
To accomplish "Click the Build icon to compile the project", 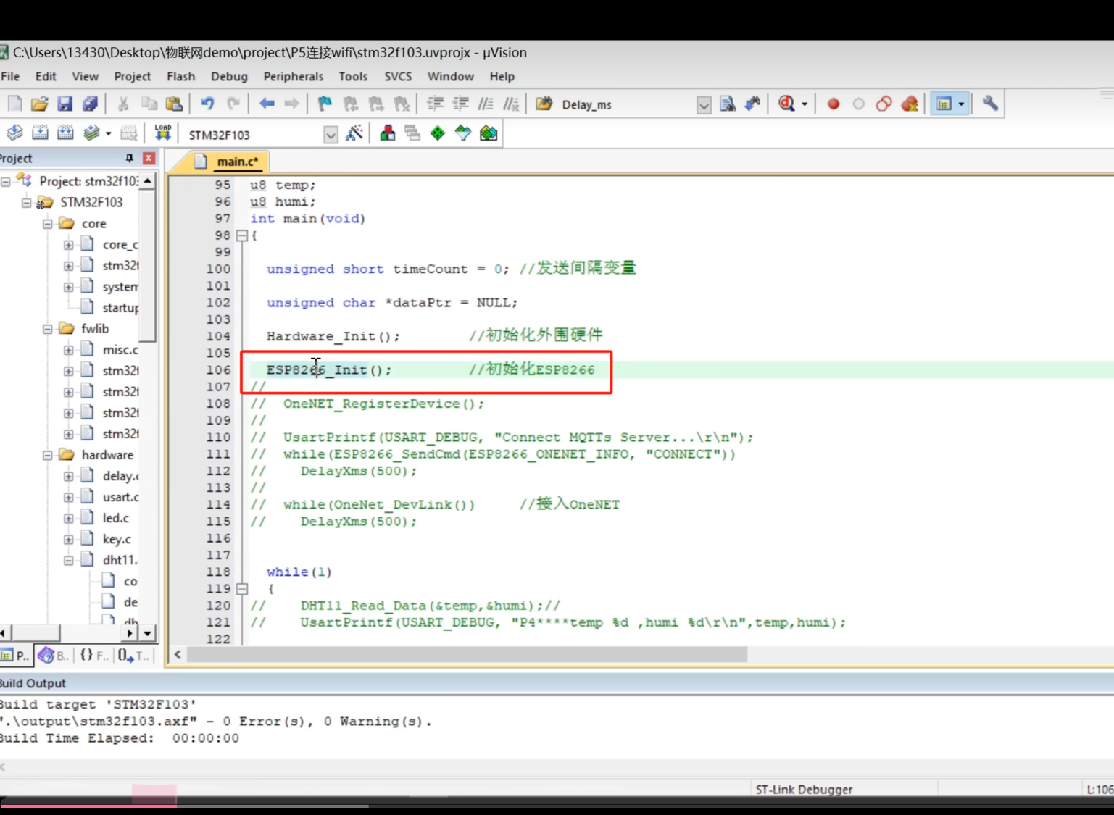I will click(x=41, y=133).
